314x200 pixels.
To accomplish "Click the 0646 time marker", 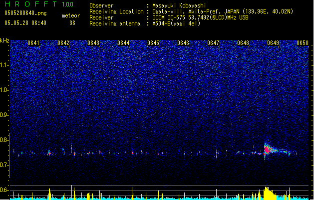I will pos(183,43).
